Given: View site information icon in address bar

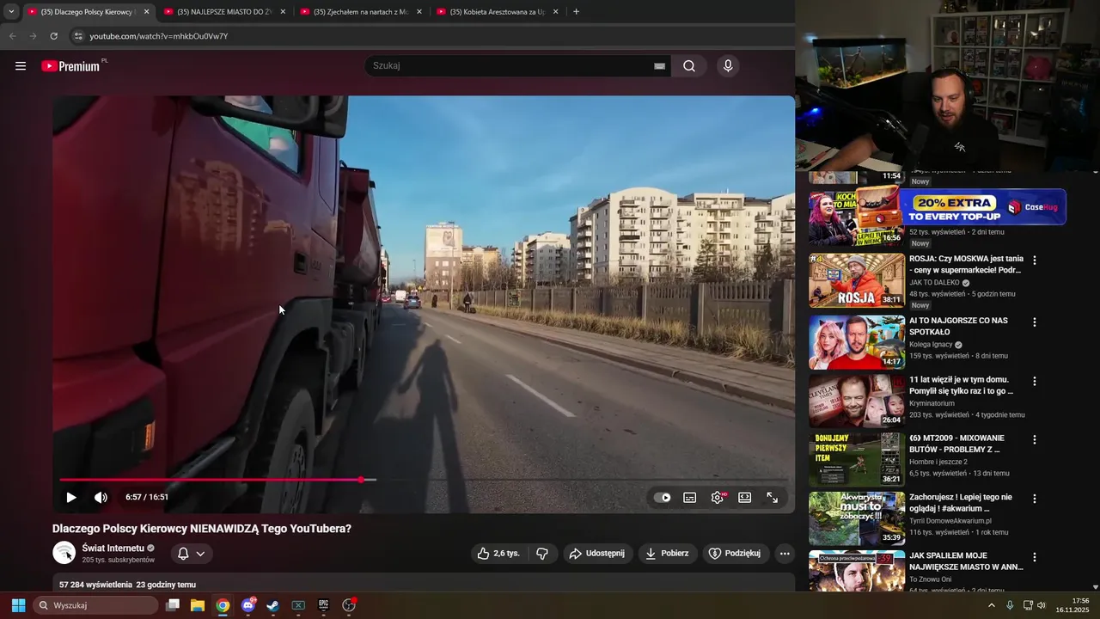Looking at the screenshot, I should (x=78, y=36).
